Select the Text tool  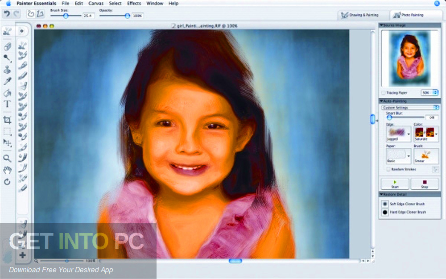click(8, 104)
